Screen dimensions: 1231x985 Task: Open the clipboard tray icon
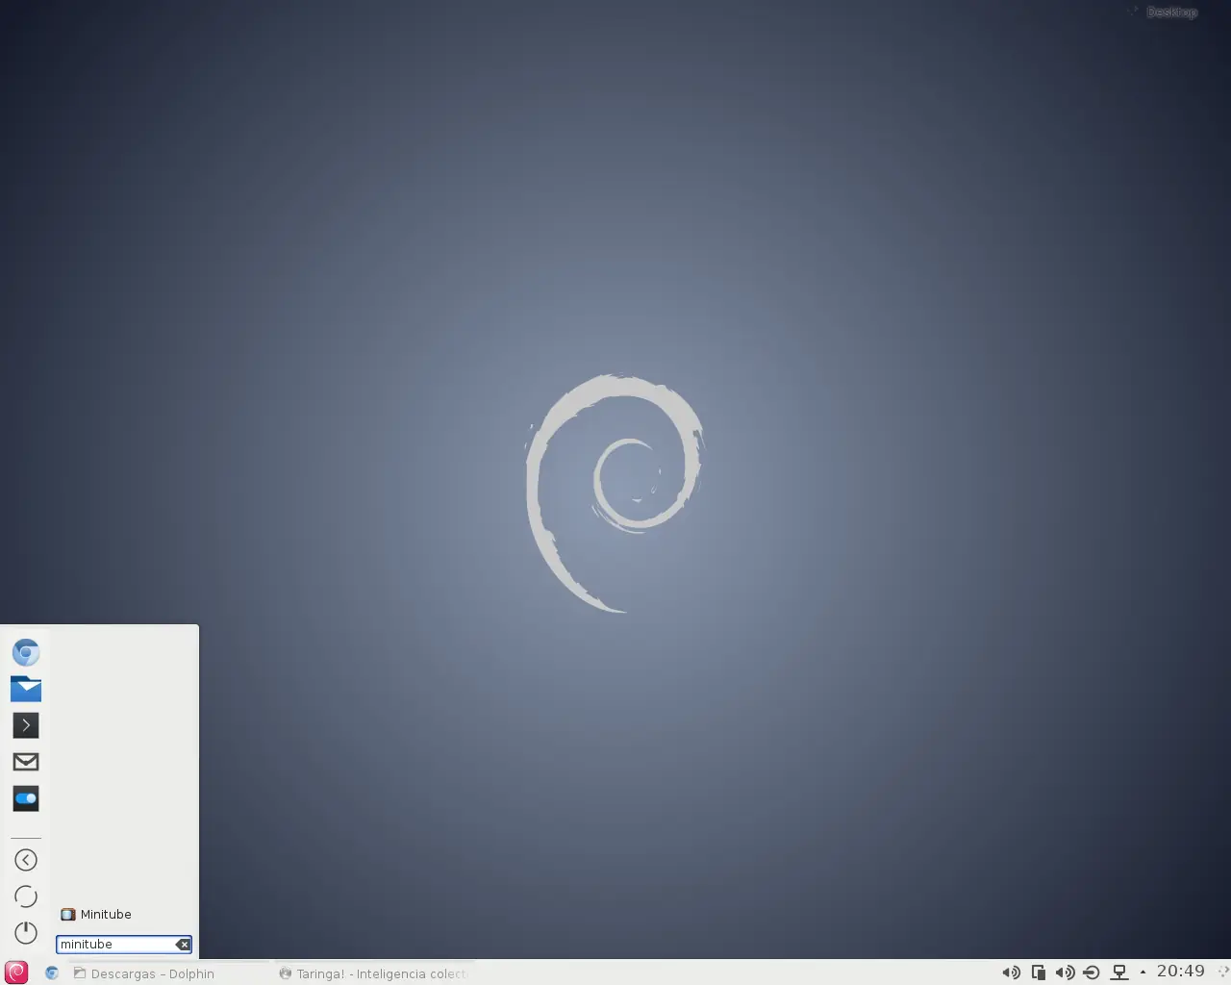pos(1039,972)
